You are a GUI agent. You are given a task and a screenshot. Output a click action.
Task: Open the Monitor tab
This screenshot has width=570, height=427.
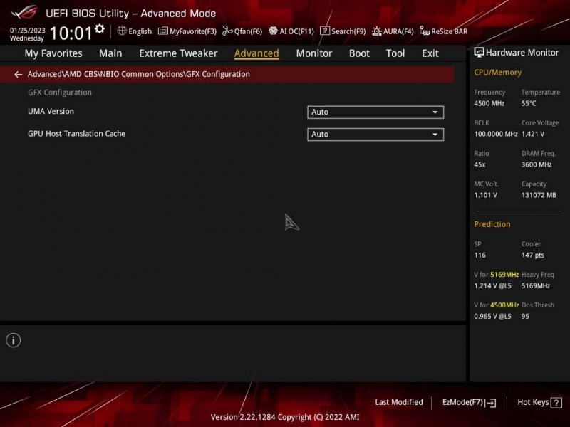pos(314,53)
